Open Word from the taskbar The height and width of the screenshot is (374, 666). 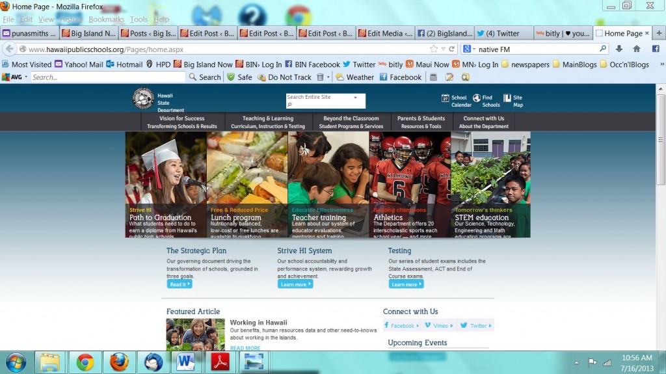pyautogui.click(x=185, y=362)
